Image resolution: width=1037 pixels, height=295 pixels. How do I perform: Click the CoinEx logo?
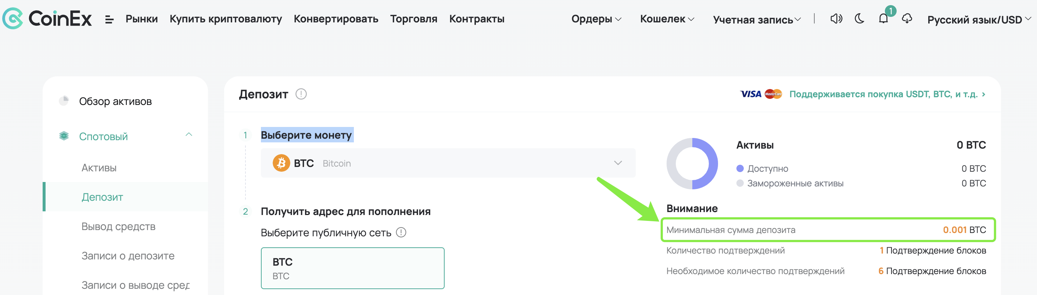tap(47, 18)
